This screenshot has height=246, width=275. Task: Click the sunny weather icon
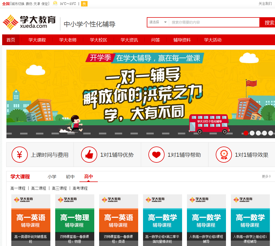pos(55,3)
